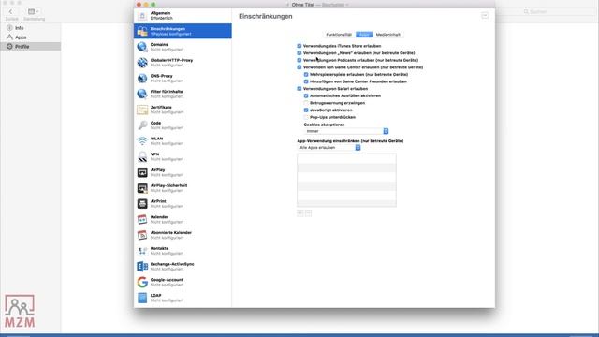Uncheck Automatisches Ausfüllen aktivieren

306,95
